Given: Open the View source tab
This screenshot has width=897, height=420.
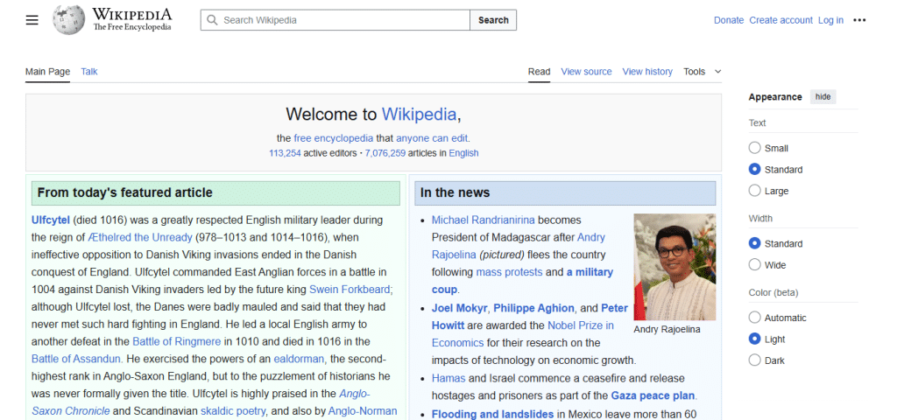Looking at the screenshot, I should (586, 72).
